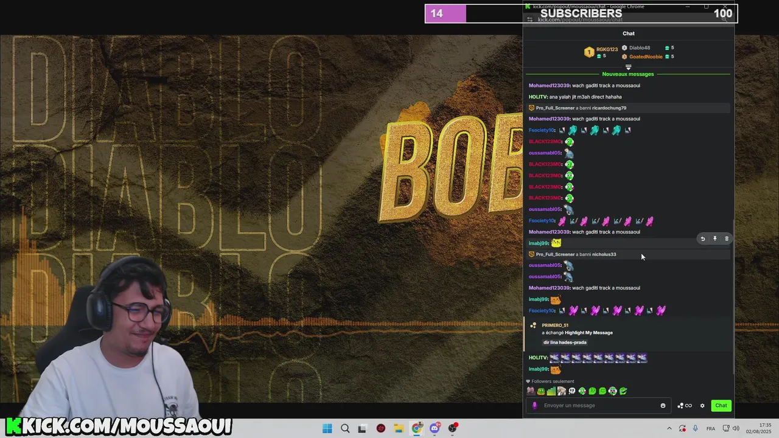The height and width of the screenshot is (438, 779).
Task: Insert the green frog emote from quick bar
Action: click(x=541, y=391)
